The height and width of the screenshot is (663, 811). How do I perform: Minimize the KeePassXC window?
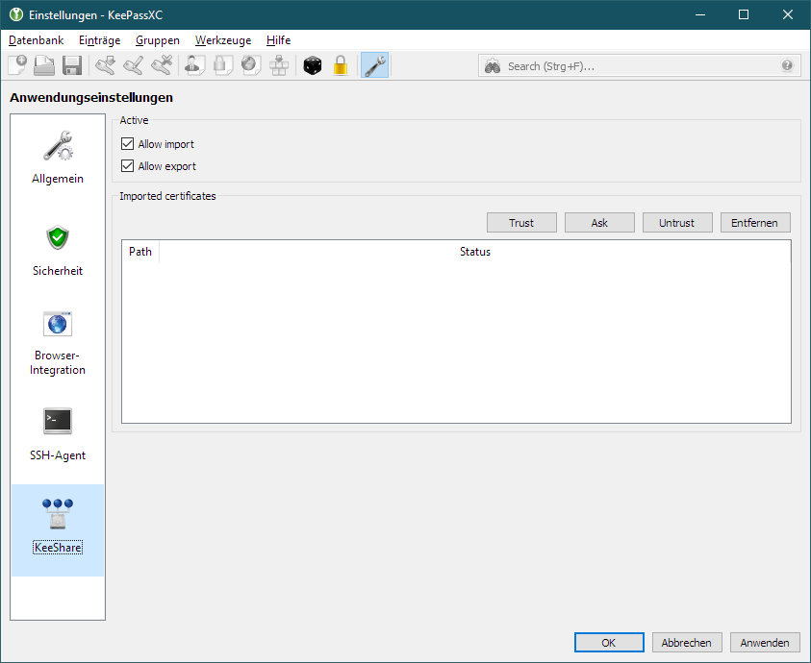pyautogui.click(x=700, y=14)
